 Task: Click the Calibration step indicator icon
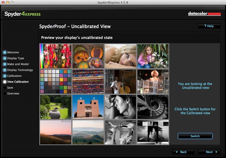point(5,76)
